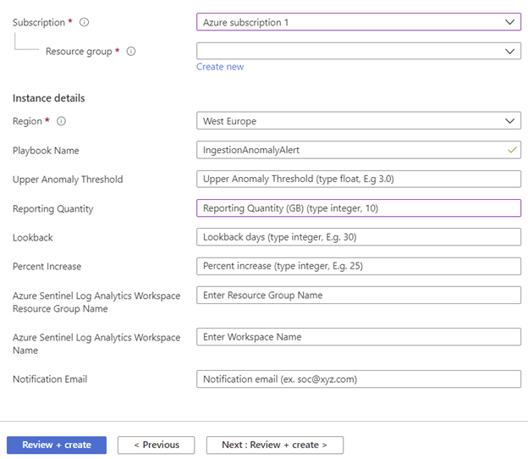Click the Enter Resource Group Name field
Viewport: 528px width, 459px height.
pos(358,296)
